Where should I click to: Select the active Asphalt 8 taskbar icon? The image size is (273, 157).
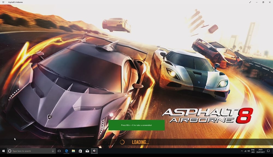click(x=94, y=151)
